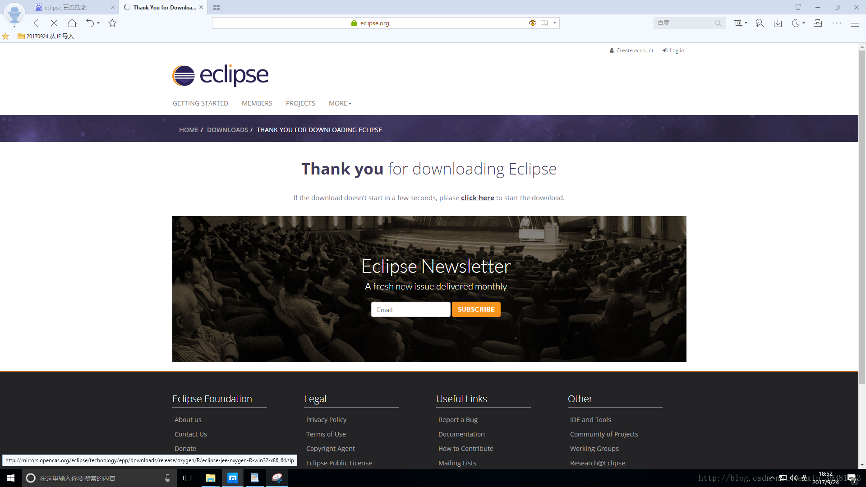866x487 pixels.
Task: Open the downloads manager icon
Action: pyautogui.click(x=778, y=23)
